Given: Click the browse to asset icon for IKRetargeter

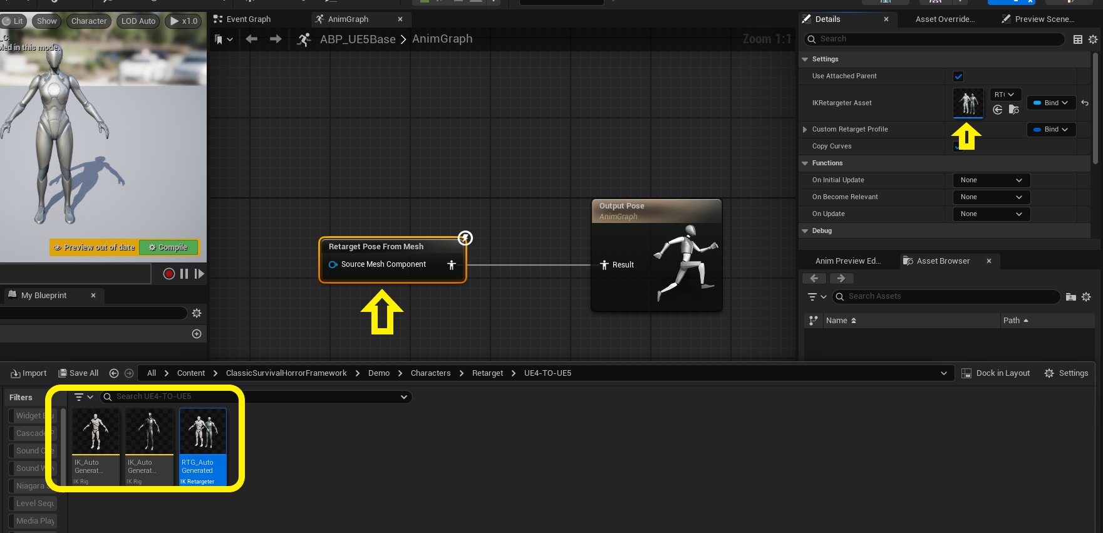Looking at the screenshot, I should [x=1013, y=110].
